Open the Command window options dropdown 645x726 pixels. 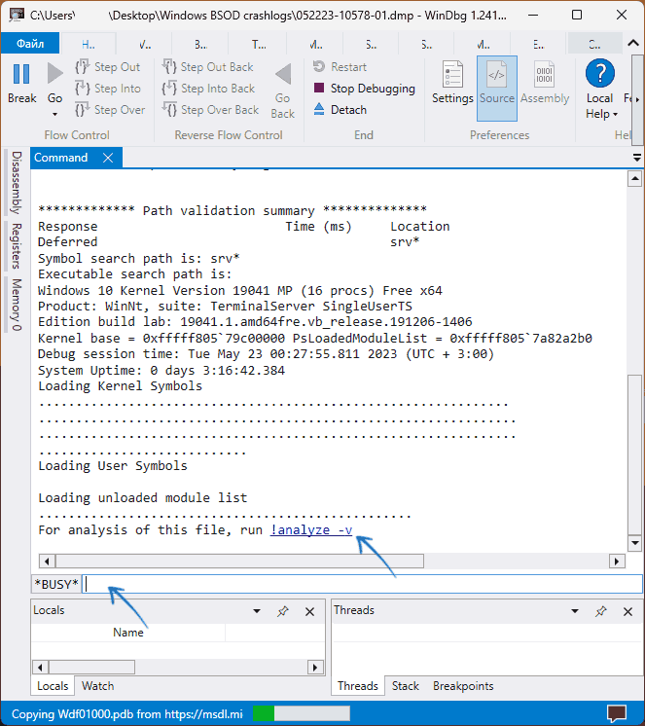pos(637,158)
